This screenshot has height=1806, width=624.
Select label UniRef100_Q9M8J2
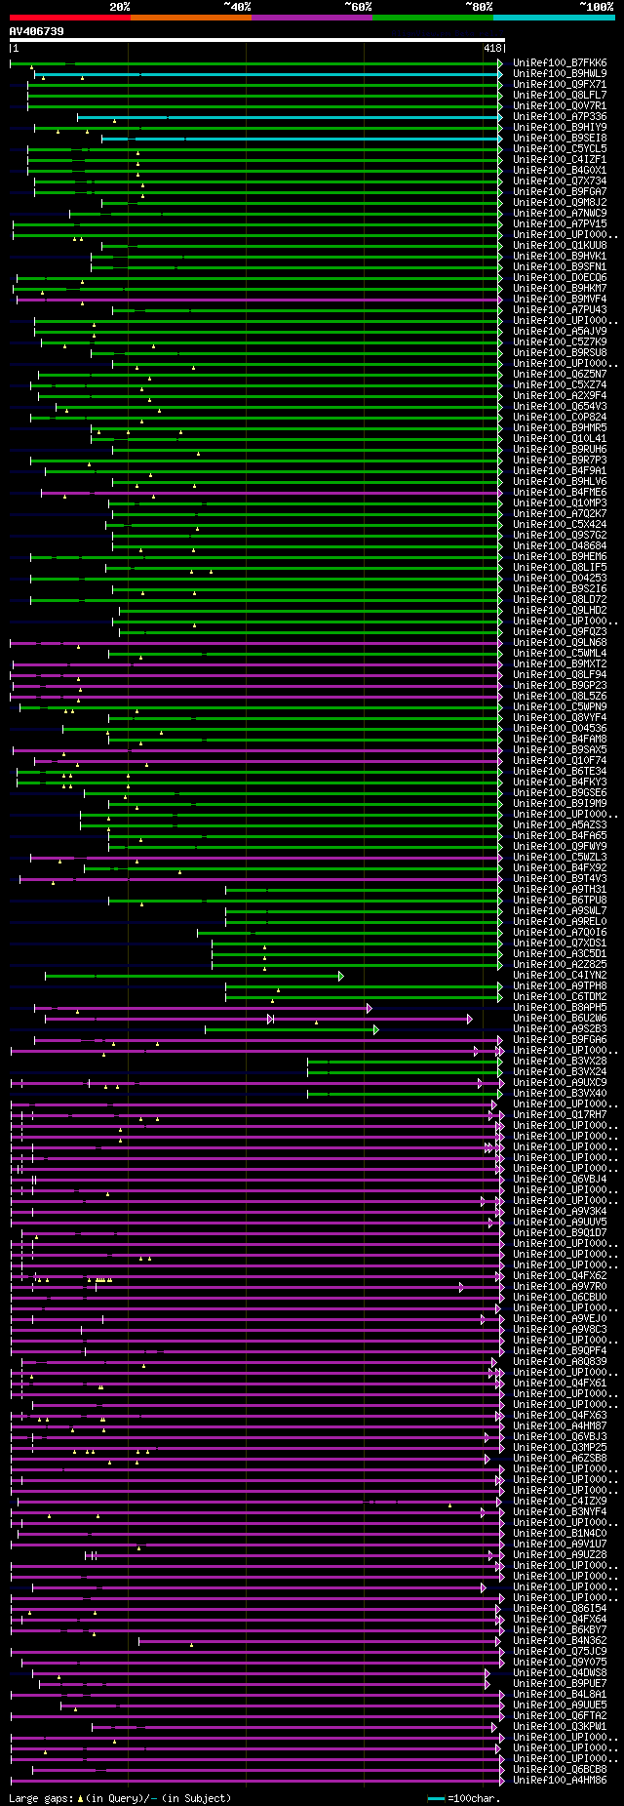tap(560, 202)
